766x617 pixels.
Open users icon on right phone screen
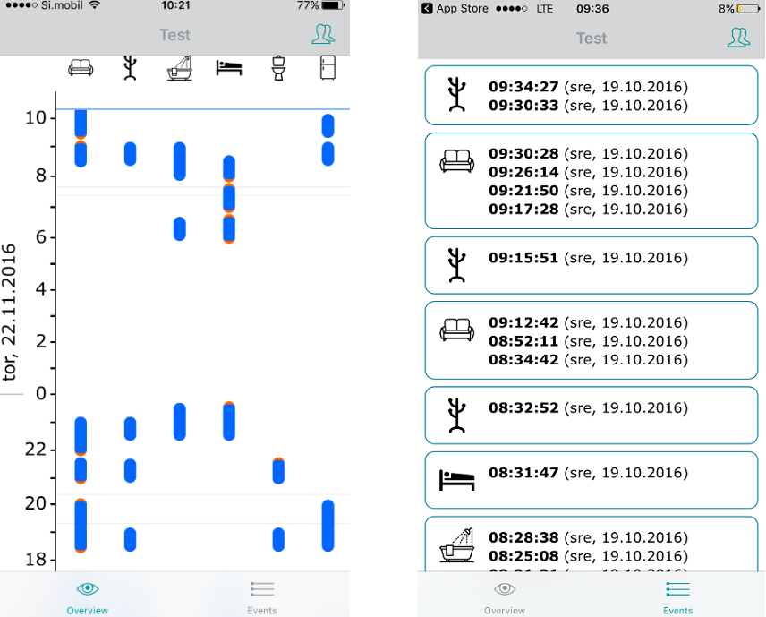click(738, 37)
